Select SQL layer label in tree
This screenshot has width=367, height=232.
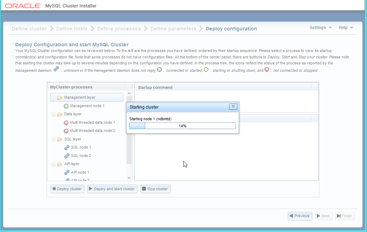pyautogui.click(x=73, y=139)
